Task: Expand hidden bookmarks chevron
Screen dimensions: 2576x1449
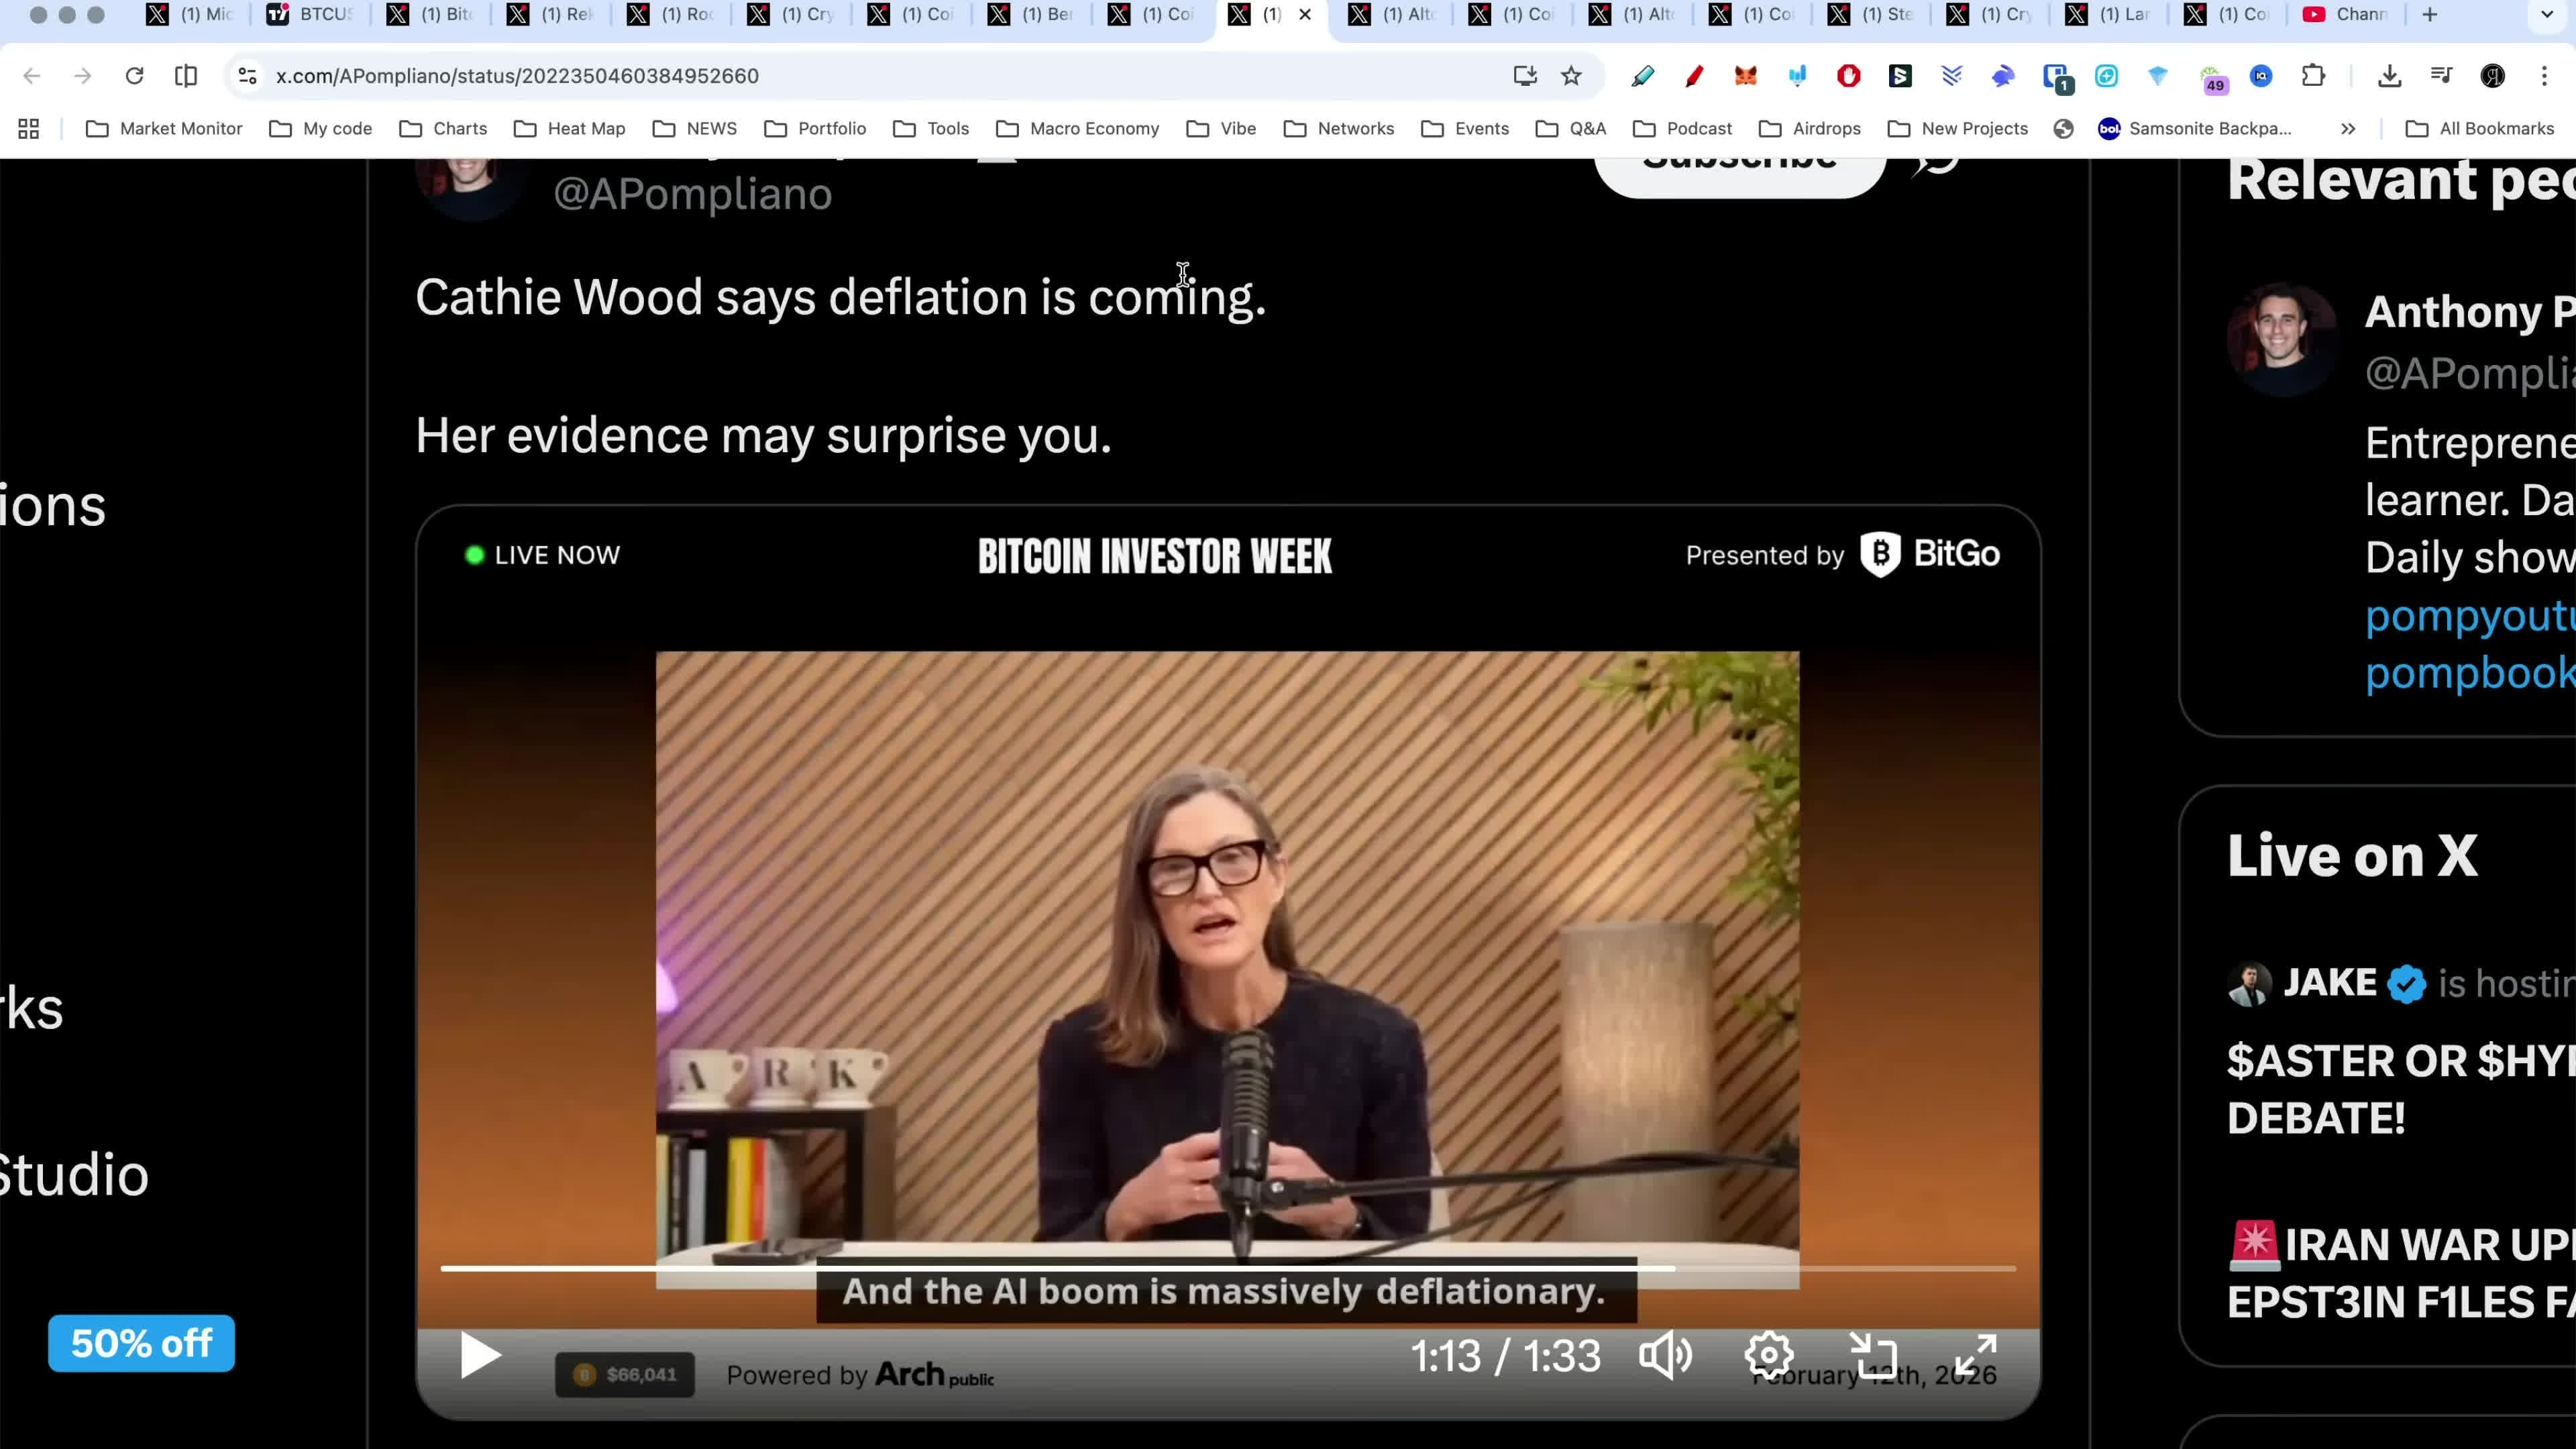Action: coord(2348,129)
